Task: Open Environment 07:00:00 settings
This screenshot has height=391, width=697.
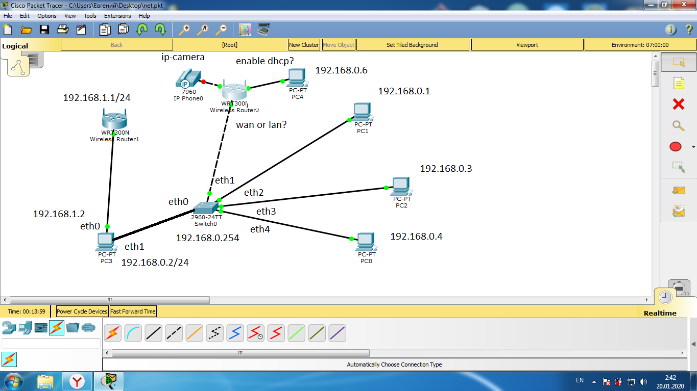Action: (640, 45)
